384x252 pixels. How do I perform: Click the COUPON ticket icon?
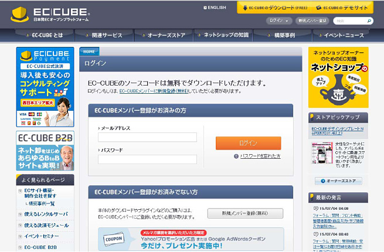[114, 239]
